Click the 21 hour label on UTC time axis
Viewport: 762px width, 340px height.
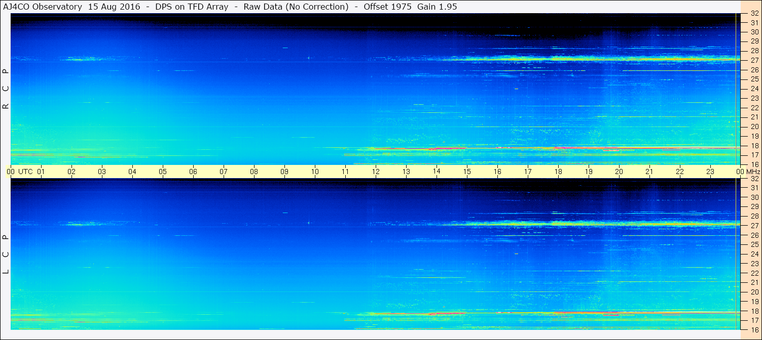point(649,172)
